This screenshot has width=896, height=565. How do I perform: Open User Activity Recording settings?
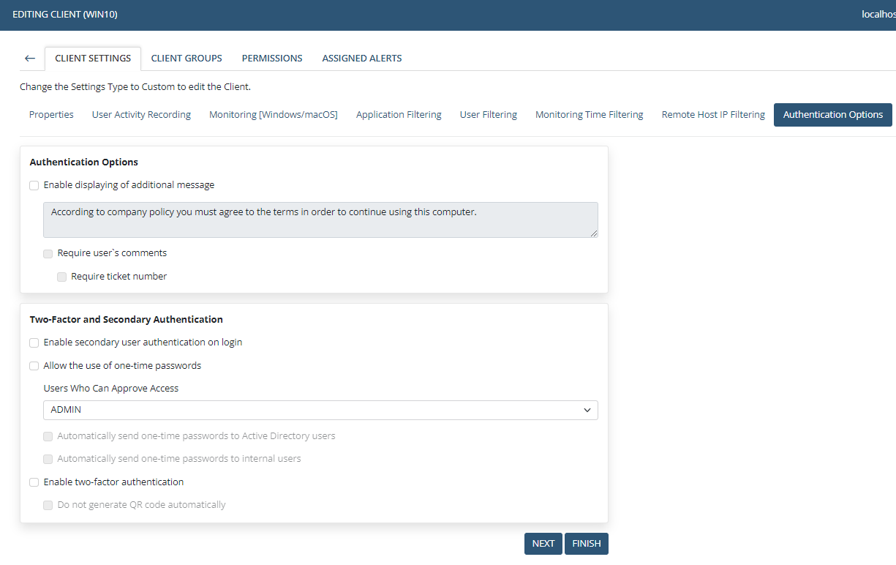(x=141, y=115)
